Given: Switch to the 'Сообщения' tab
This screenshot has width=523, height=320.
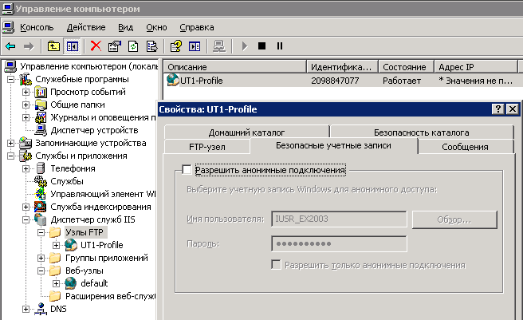Looking at the screenshot, I should pyautogui.click(x=465, y=147).
